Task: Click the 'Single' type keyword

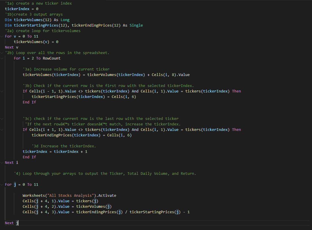Action: 136,25
